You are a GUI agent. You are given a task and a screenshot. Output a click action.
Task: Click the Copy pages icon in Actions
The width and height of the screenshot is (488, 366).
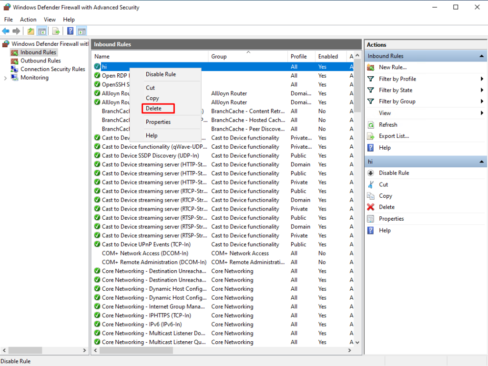tap(371, 196)
